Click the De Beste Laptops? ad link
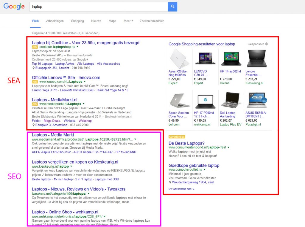The width and height of the screenshot is (305, 227). pos(186,143)
